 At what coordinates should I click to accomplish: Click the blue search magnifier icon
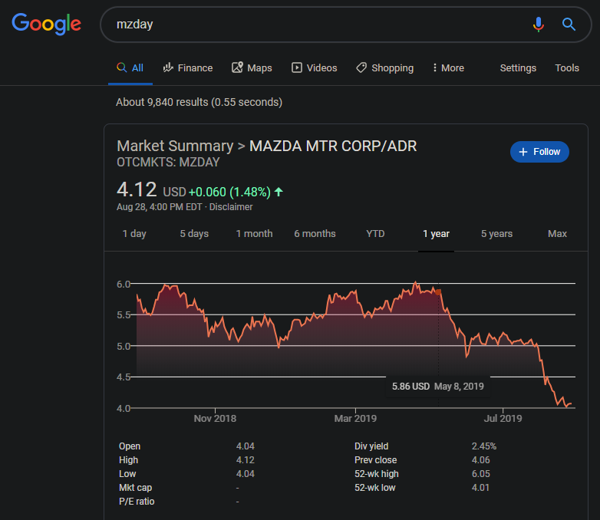click(x=569, y=24)
